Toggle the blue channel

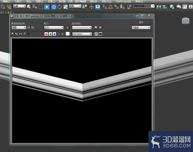pos(54,34)
